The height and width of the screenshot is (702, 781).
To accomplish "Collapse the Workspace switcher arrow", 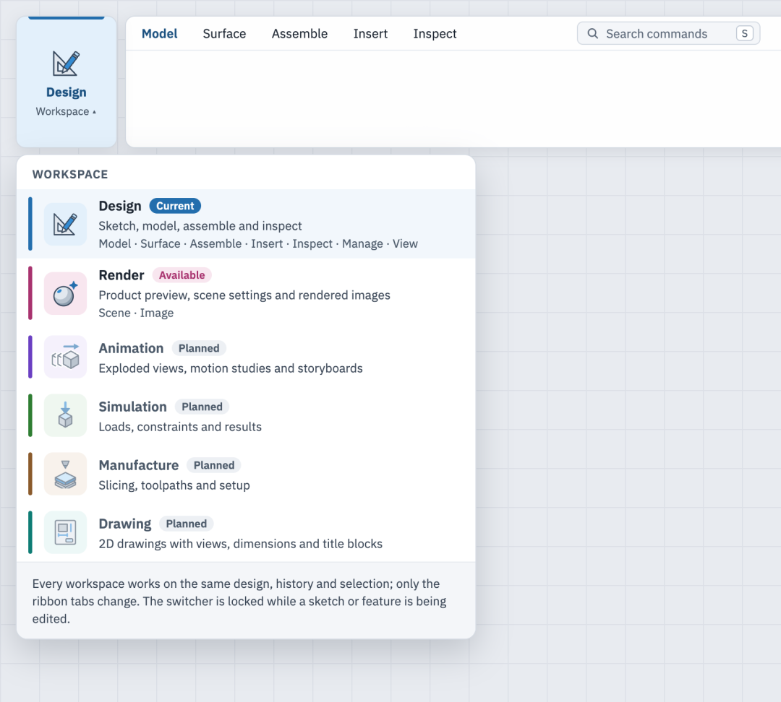I will [x=94, y=112].
